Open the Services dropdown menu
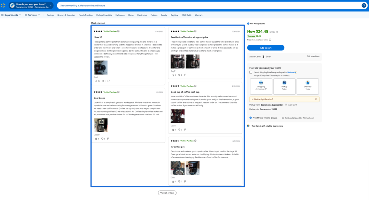Screen dimensions: 369x200 pyautogui.click(x=32, y=15)
